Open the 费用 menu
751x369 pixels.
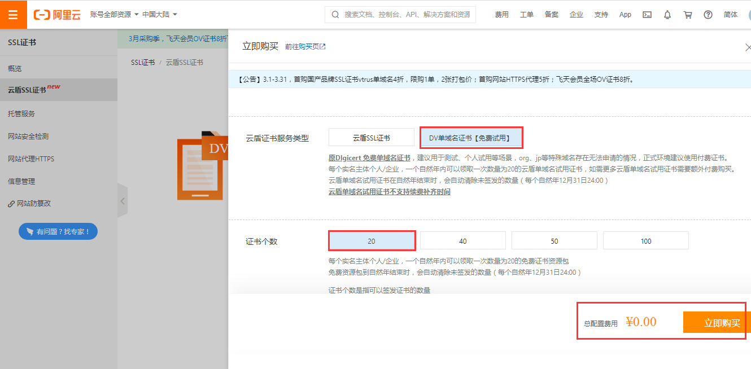[x=501, y=15]
